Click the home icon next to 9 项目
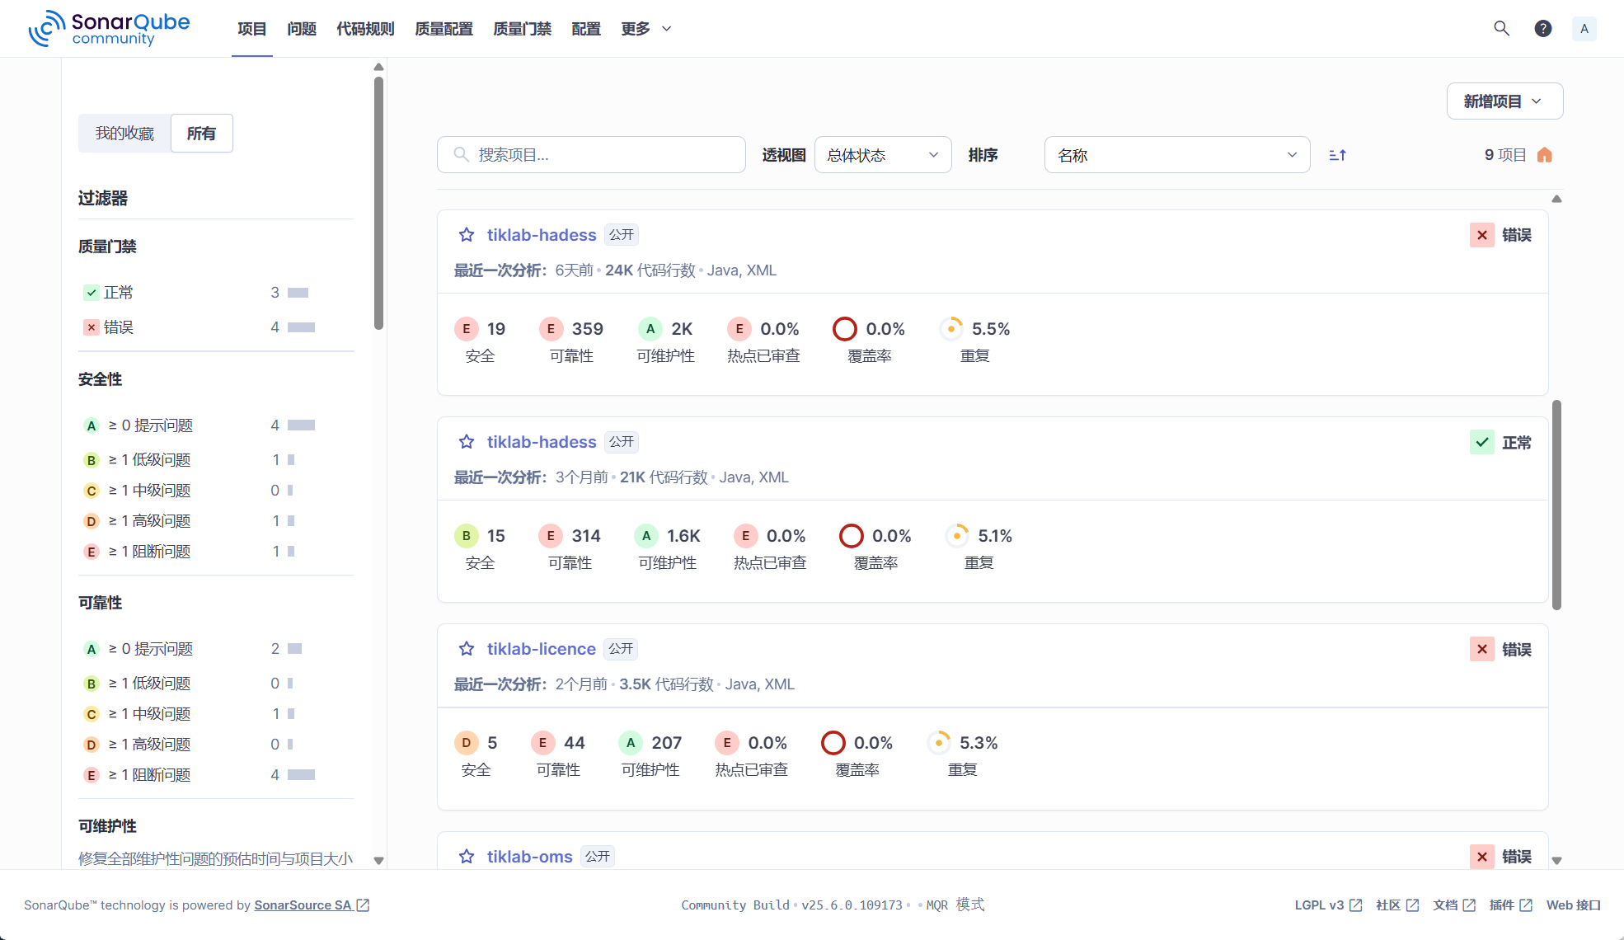The height and width of the screenshot is (940, 1624). (1545, 154)
